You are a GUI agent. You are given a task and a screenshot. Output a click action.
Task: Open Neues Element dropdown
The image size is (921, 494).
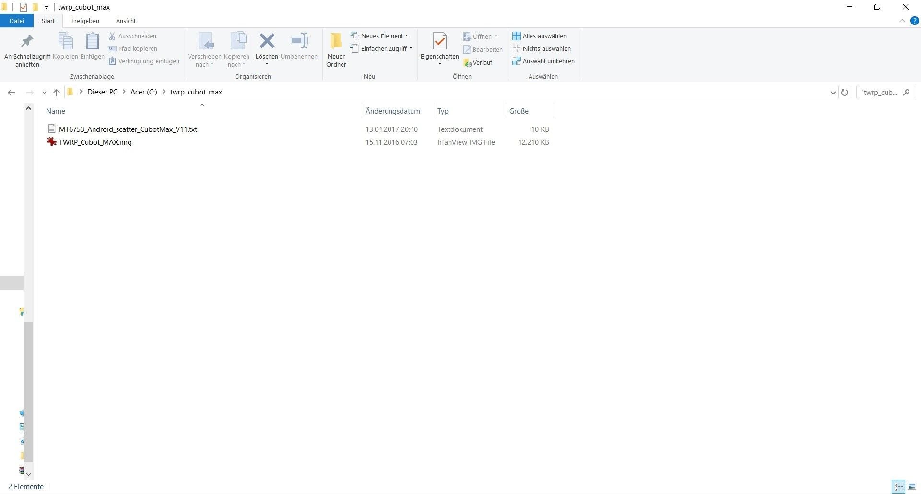[379, 36]
